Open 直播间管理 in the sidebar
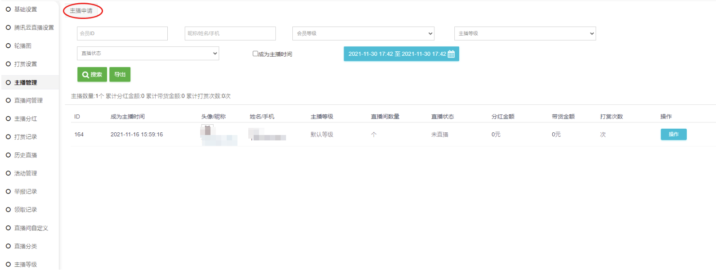The image size is (716, 270). point(28,100)
